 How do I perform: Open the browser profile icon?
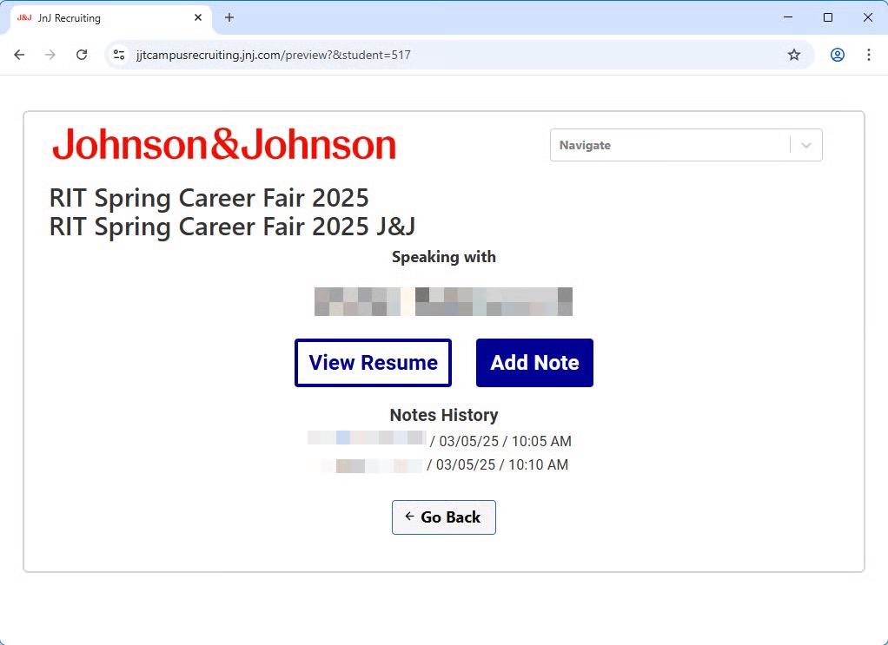click(x=838, y=55)
